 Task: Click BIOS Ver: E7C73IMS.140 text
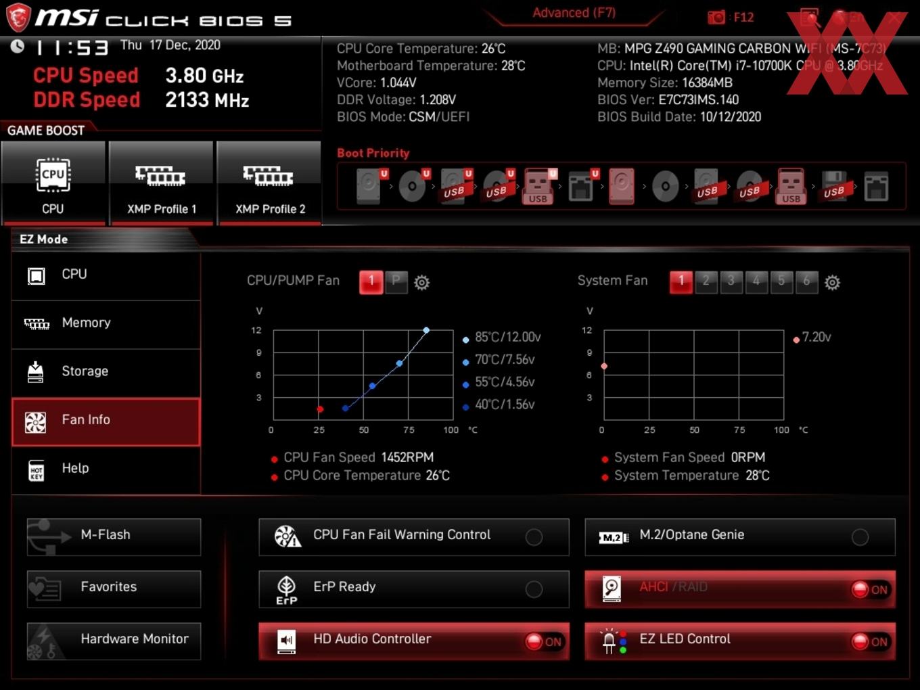[x=668, y=99]
